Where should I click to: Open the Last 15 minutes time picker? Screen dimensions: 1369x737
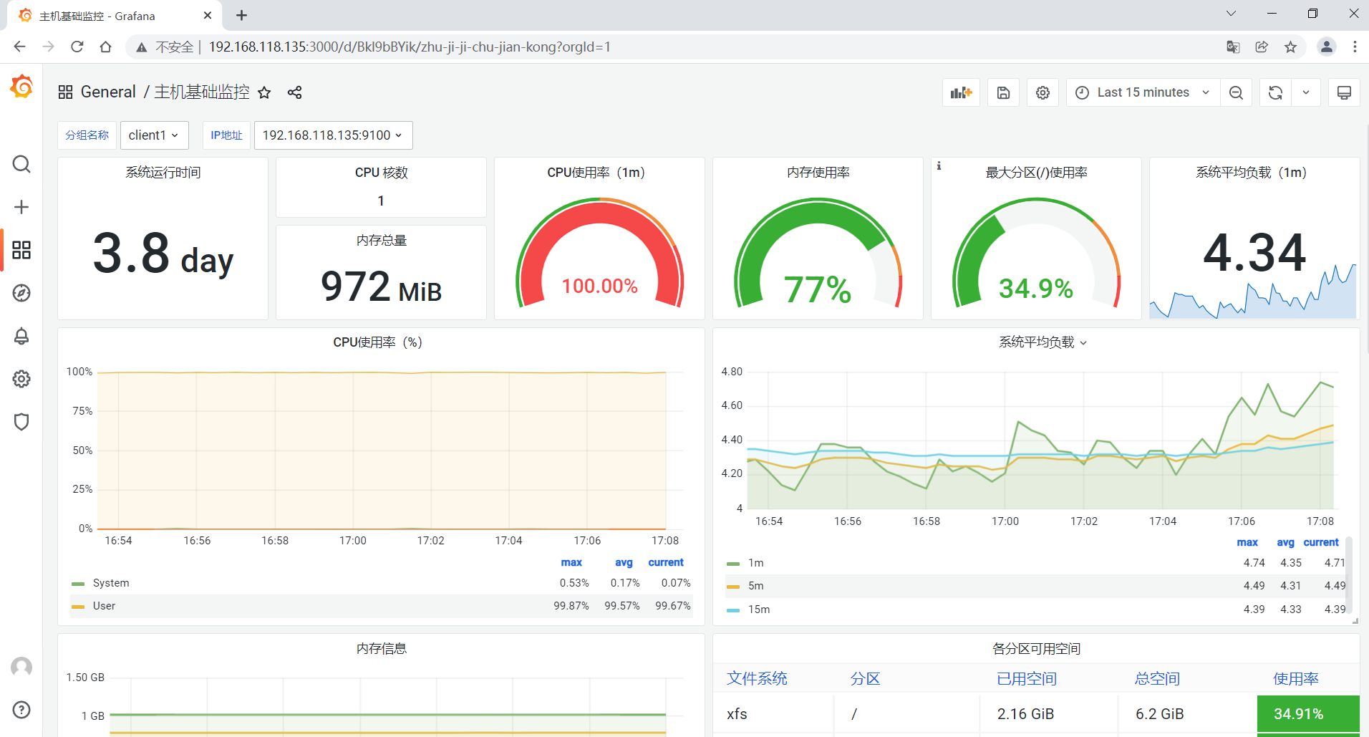[1143, 92]
